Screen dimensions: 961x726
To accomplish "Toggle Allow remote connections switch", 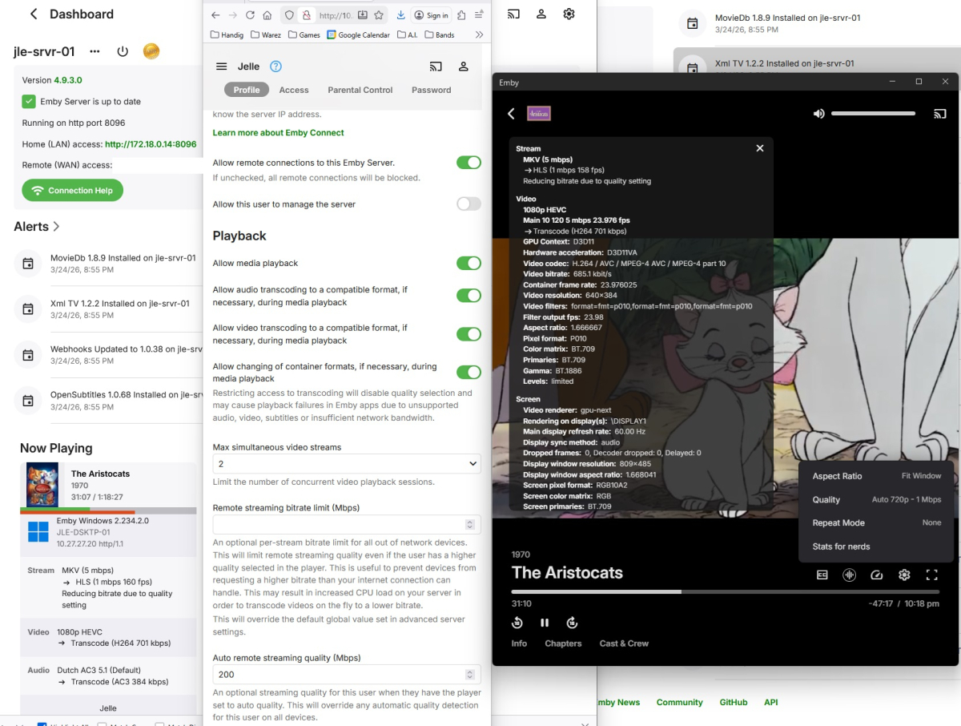I will (468, 163).
